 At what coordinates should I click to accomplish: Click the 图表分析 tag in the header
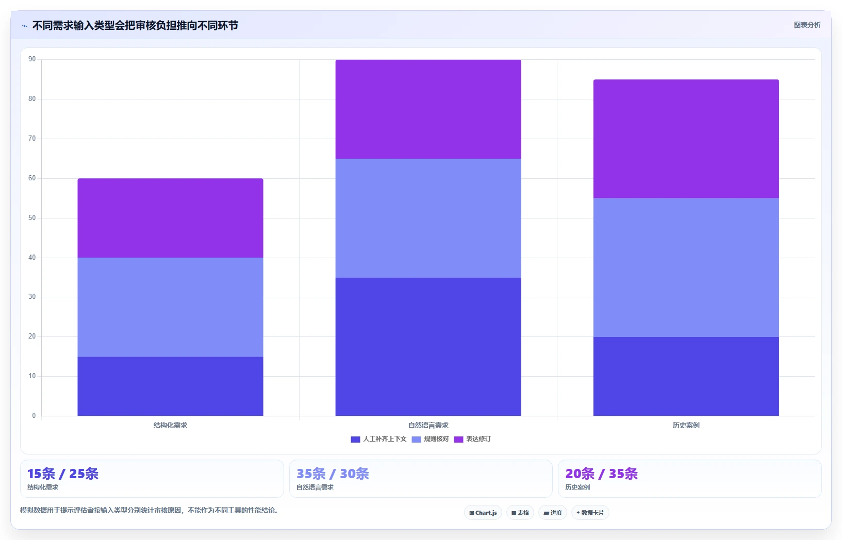pyautogui.click(x=807, y=25)
